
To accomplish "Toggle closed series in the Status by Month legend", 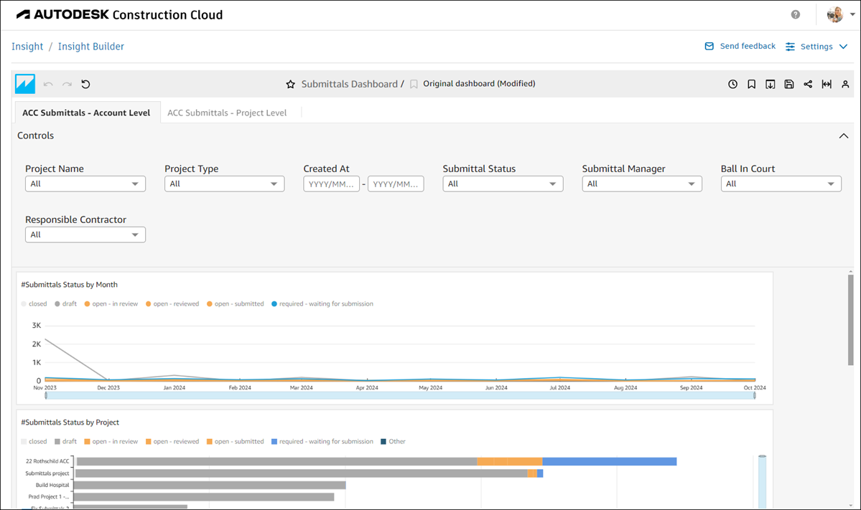I will click(x=34, y=304).
